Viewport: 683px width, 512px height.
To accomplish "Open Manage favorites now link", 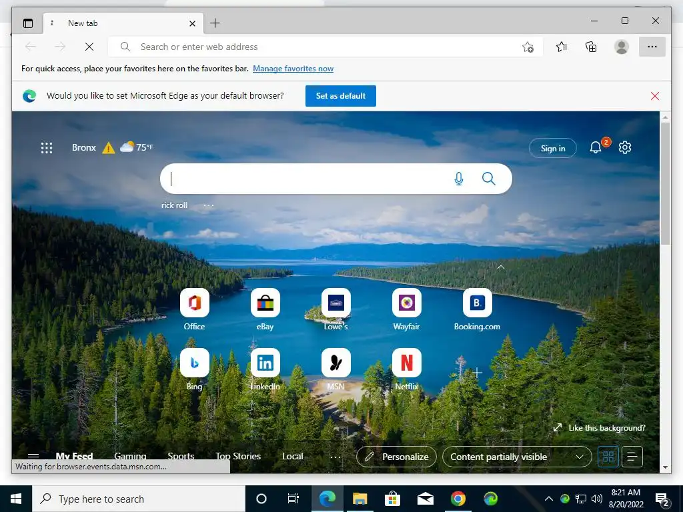I will coord(293,69).
